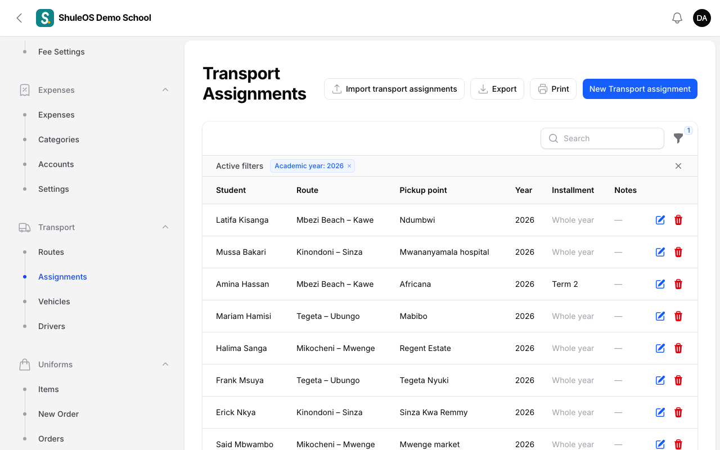720x450 pixels.
Task: Remove the Academic year 2026 filter chip
Action: (349, 166)
